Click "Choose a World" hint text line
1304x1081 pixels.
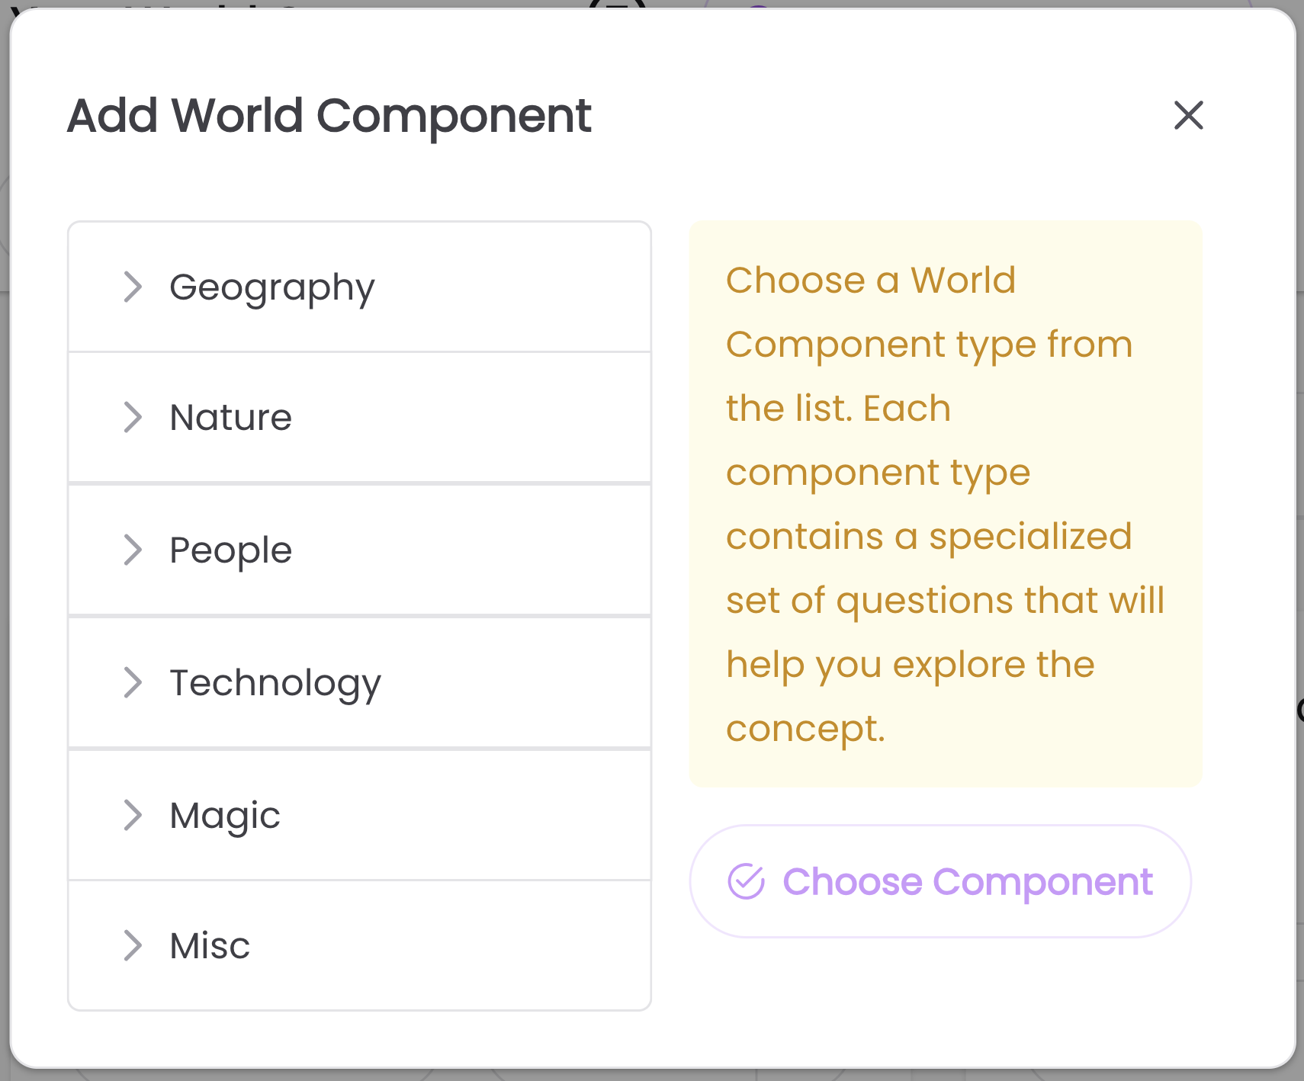[870, 281]
